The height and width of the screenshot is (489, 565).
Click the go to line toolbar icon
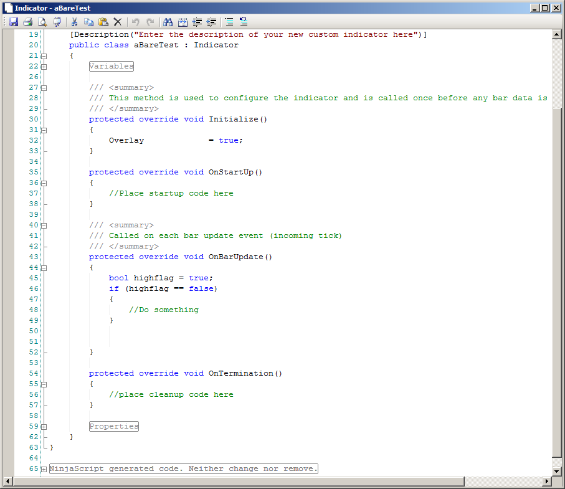[183, 22]
